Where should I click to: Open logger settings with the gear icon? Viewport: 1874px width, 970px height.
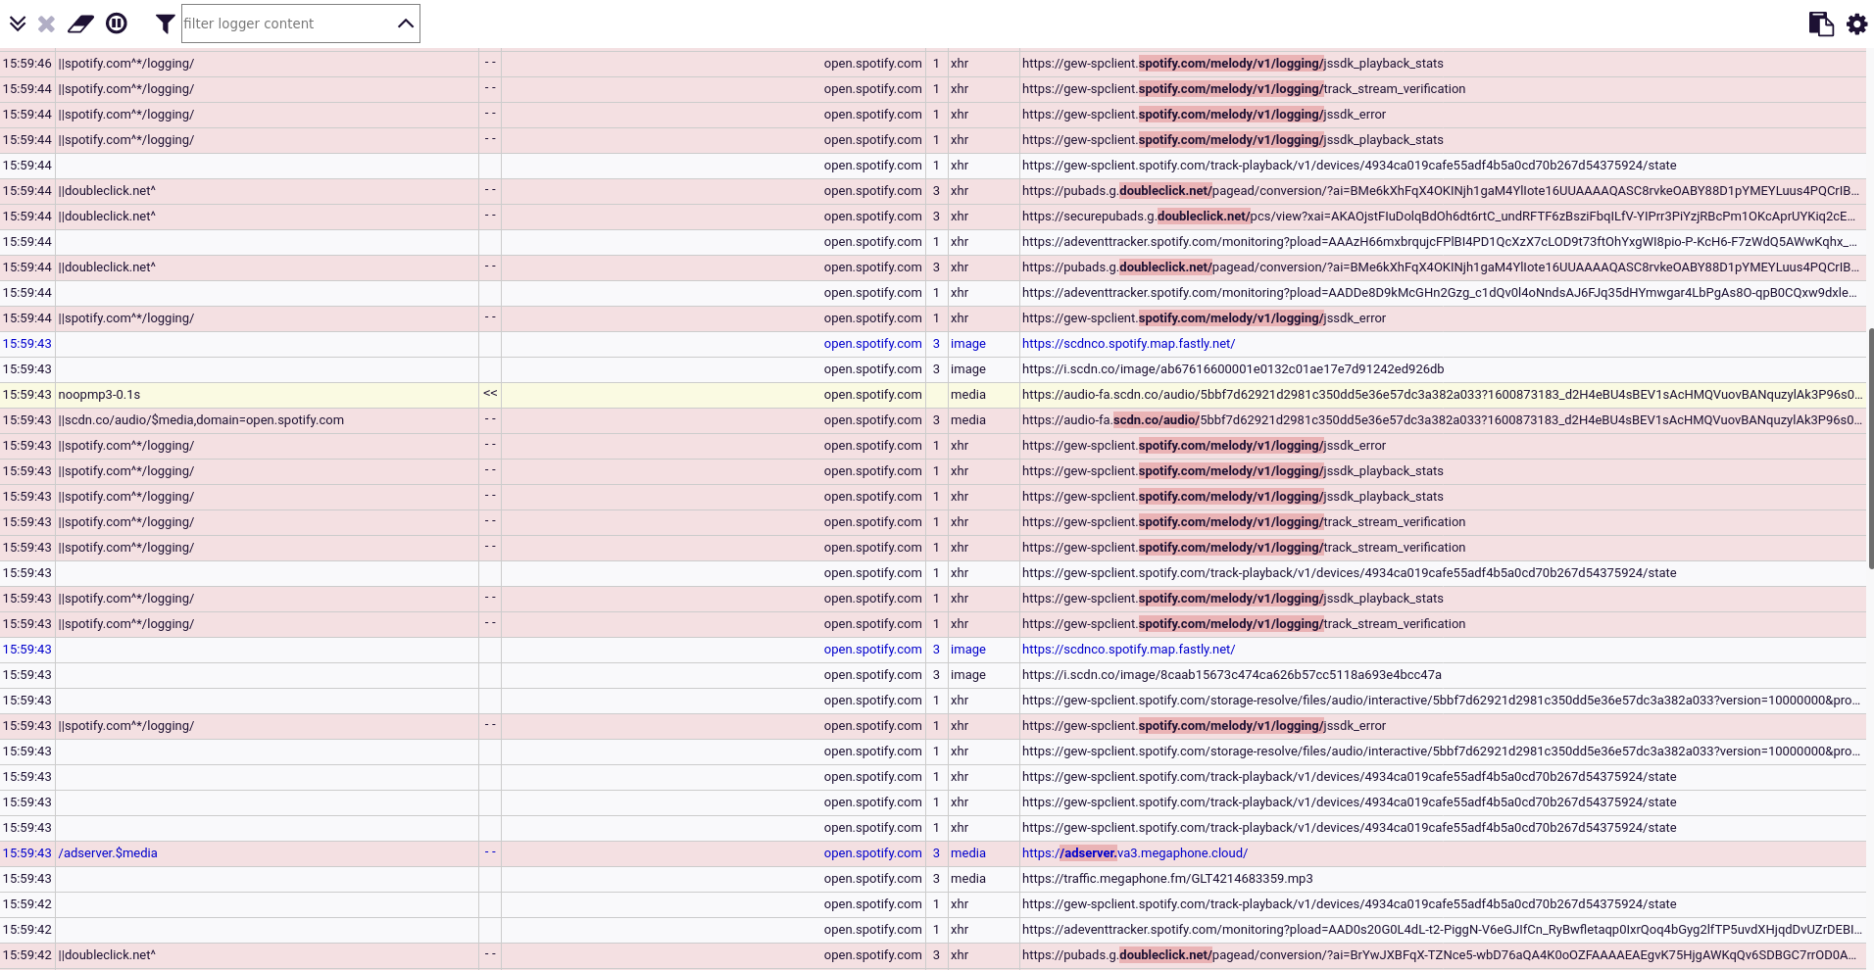coord(1856,24)
